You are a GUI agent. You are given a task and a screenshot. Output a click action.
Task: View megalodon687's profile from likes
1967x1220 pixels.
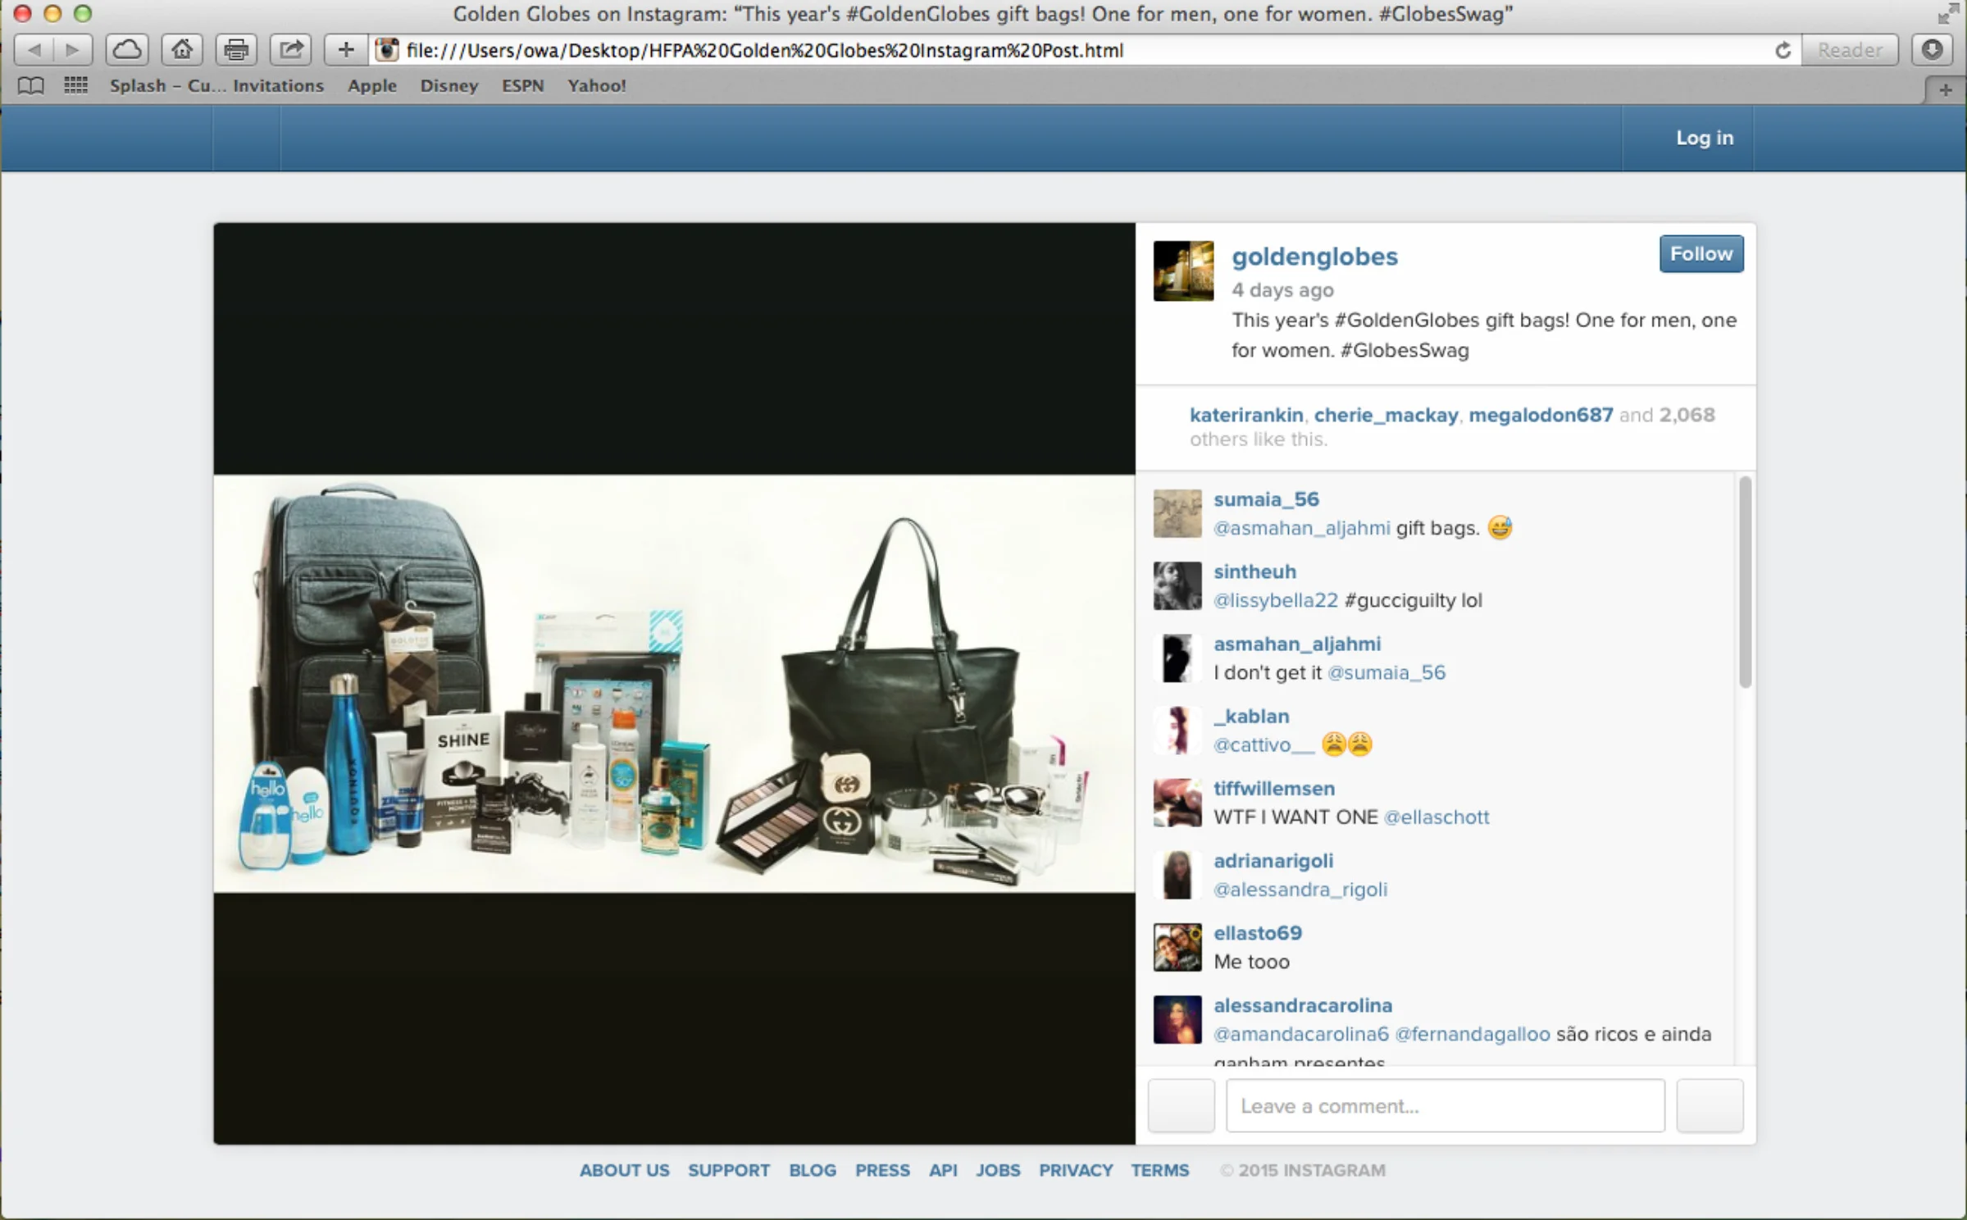click(x=1541, y=415)
